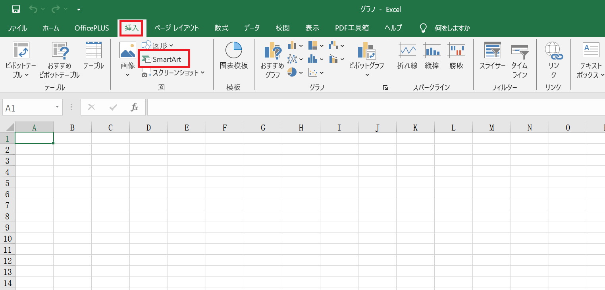Expand the redo history dropdown arrow
Viewport: 605px width, 290px height.
66,9
